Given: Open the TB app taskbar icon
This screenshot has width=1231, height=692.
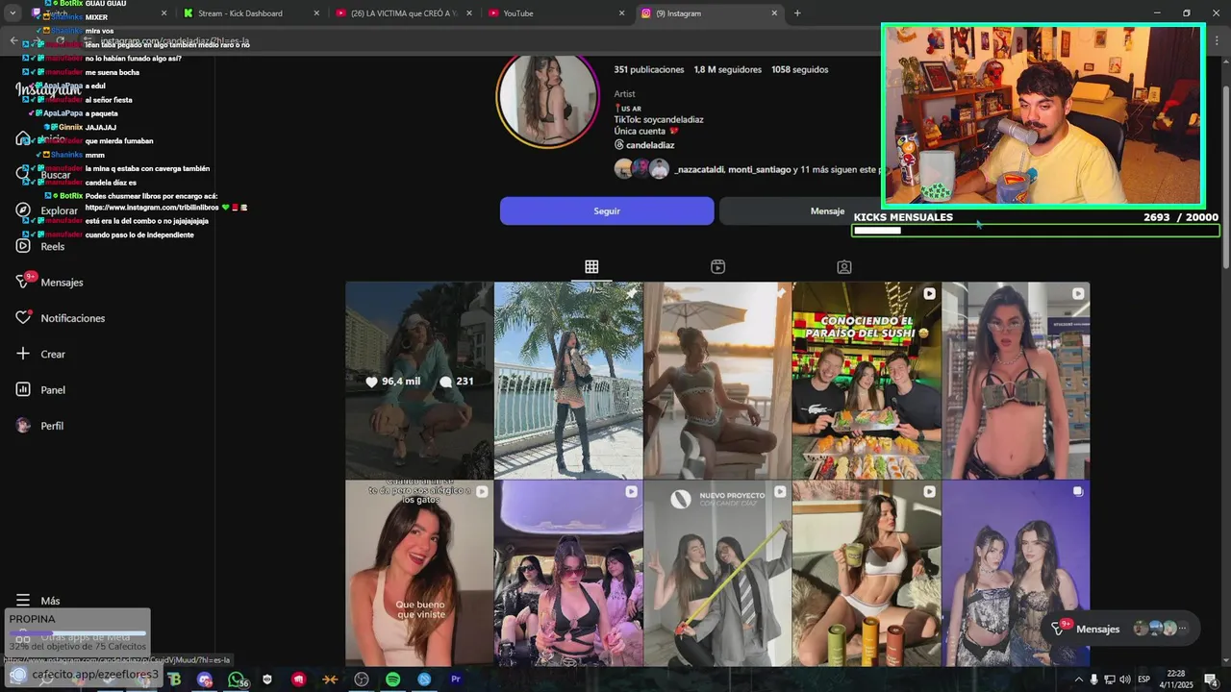Looking at the screenshot, I should point(174,680).
